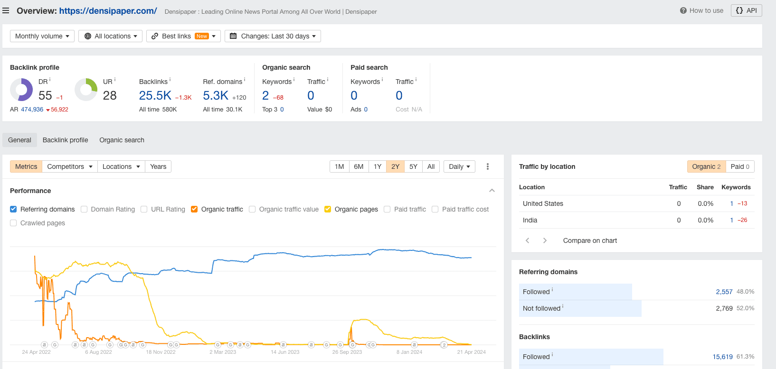
Task: Click Paid search Traffic info icon
Action: [x=416, y=80]
